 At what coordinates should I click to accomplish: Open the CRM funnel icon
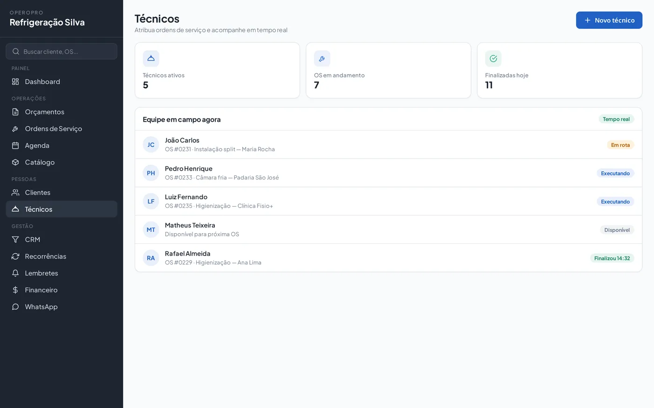coord(15,240)
